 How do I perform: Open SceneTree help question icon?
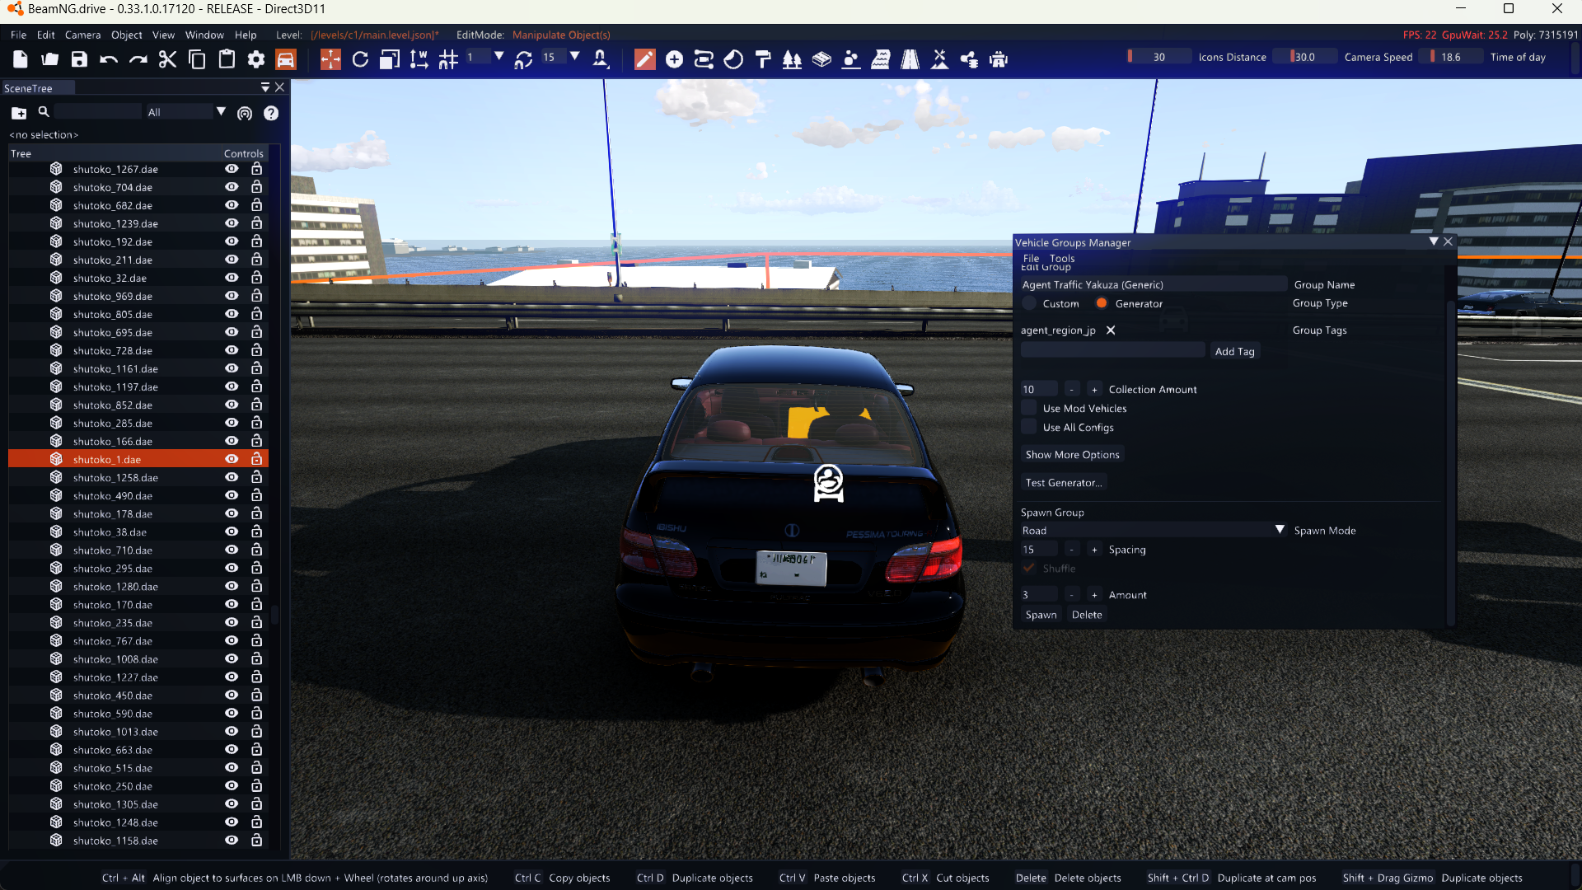pos(271,113)
